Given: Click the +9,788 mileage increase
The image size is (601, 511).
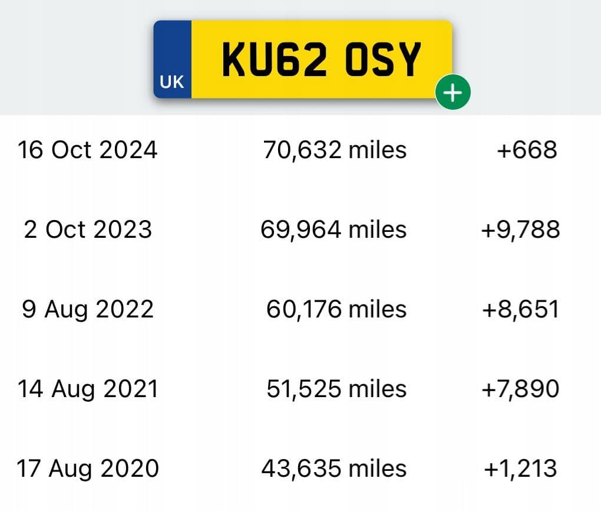Looking at the screenshot, I should (x=520, y=229).
